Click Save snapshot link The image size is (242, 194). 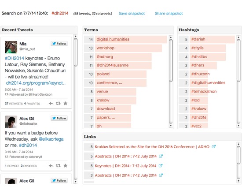[x=132, y=14]
